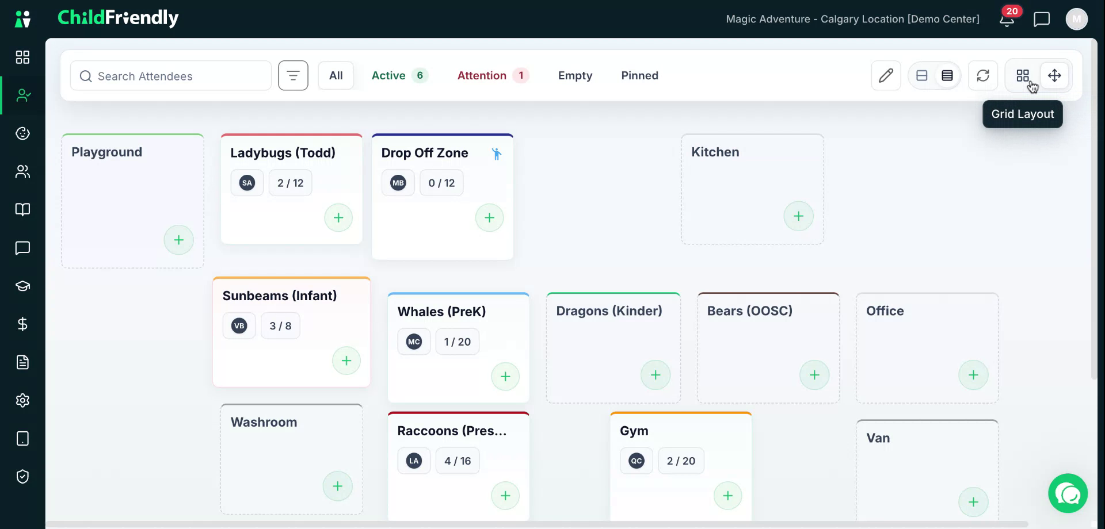Open the notifications bell with 20 badge

[1007, 19]
